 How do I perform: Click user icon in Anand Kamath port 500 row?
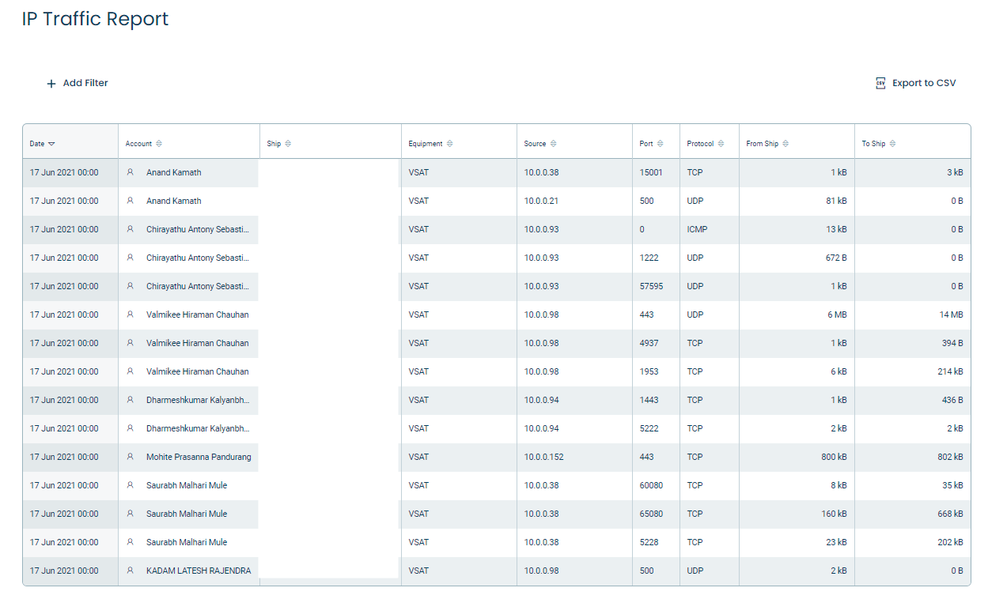click(x=131, y=201)
